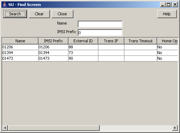Focus the Name input field
Viewport: 180px width, 133px height.
(100, 24)
